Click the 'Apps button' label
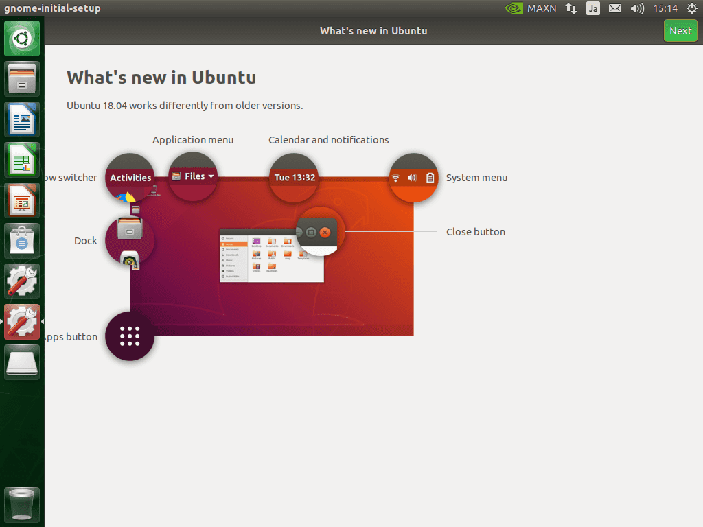Screen dimensions: 703x527 coord(71,337)
